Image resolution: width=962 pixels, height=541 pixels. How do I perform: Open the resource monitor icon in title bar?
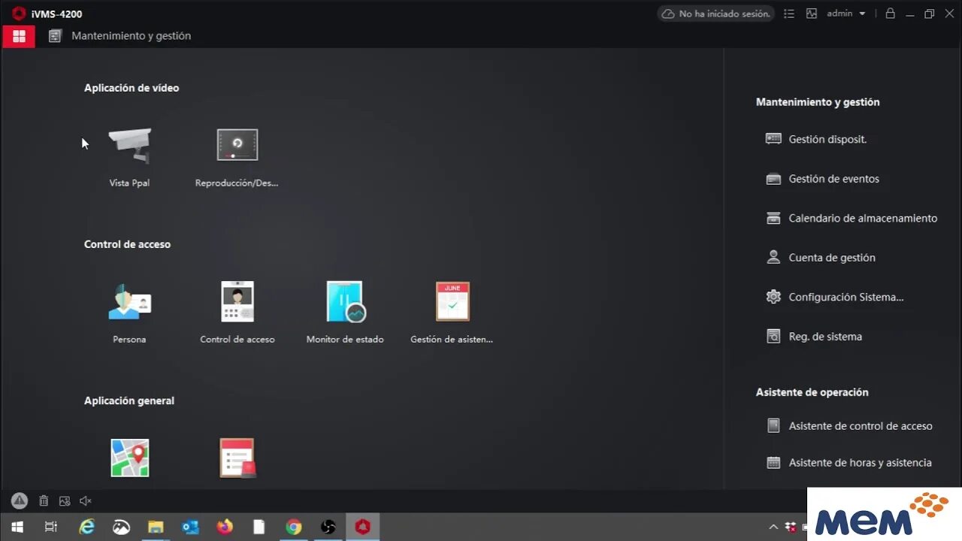pyautogui.click(x=812, y=14)
